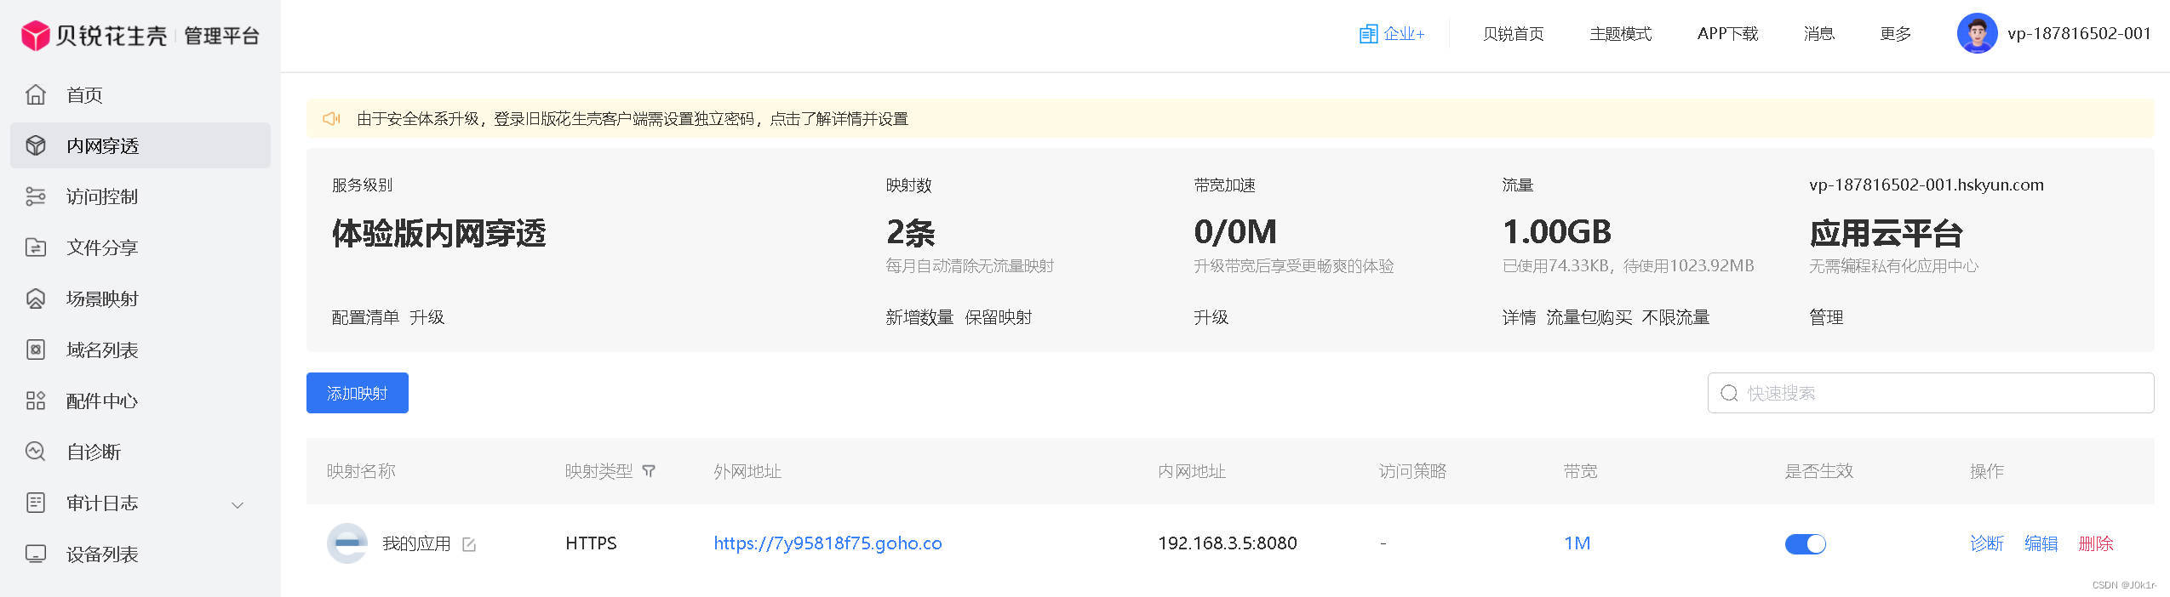Click the 自诊断 diagnostic icon
Image resolution: width=2170 pixels, height=597 pixels.
(36, 452)
